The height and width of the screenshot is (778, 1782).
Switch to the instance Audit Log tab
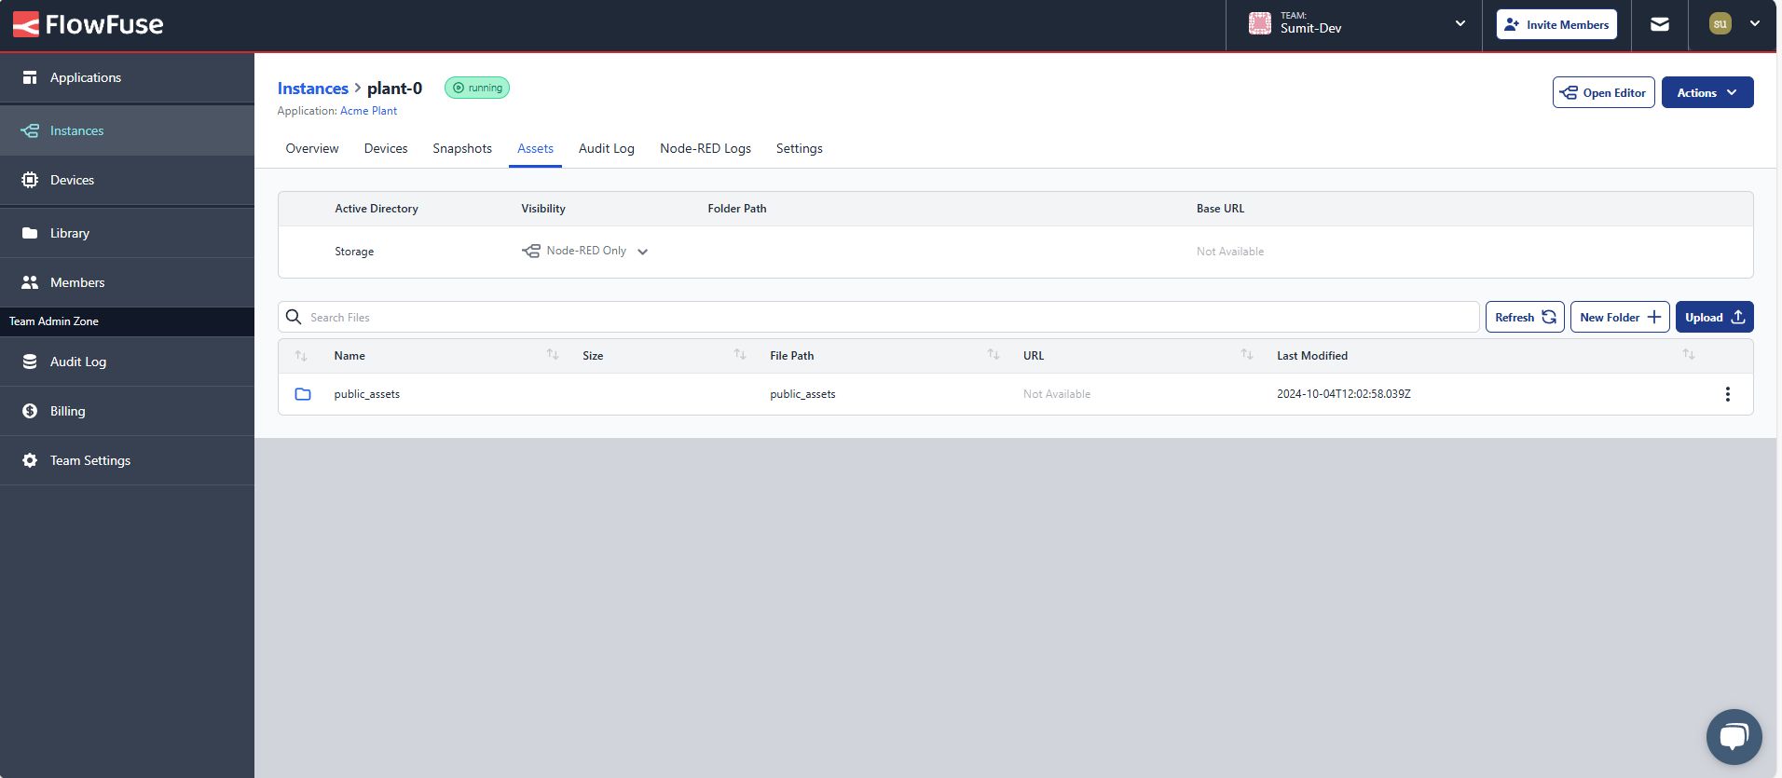pos(607,148)
